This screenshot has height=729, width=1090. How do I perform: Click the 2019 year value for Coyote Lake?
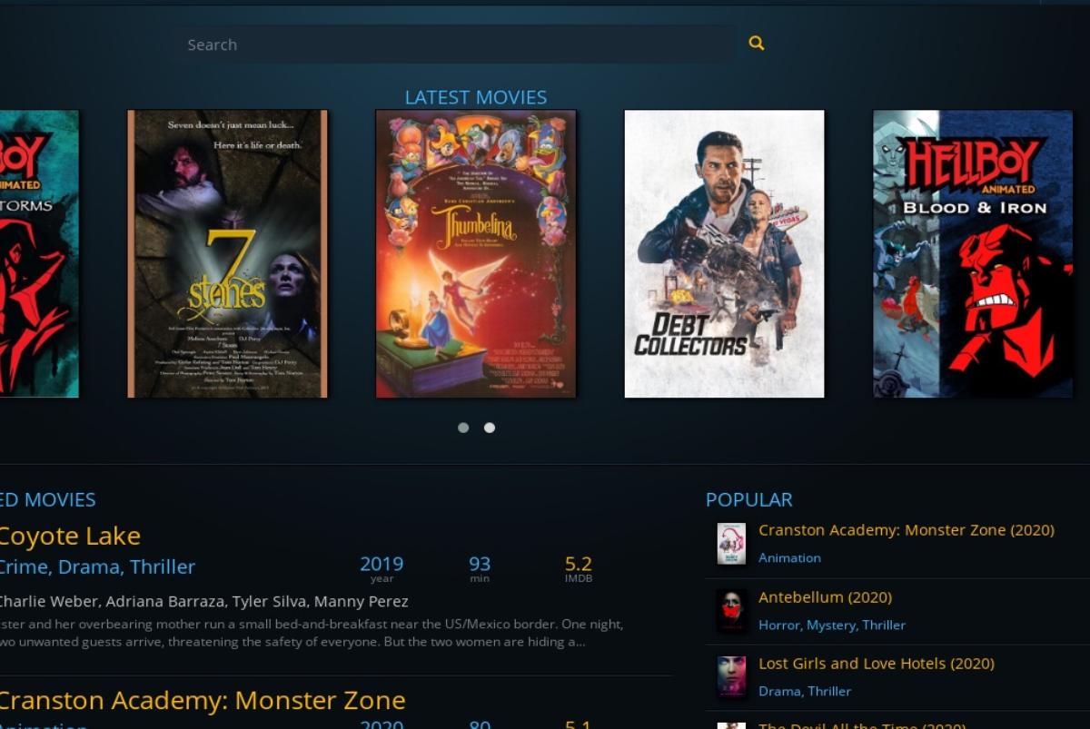[x=381, y=564]
